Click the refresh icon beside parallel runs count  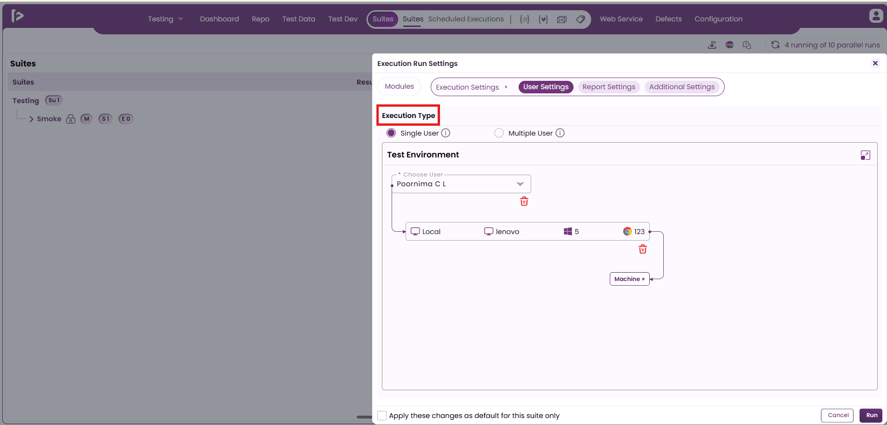coord(775,45)
